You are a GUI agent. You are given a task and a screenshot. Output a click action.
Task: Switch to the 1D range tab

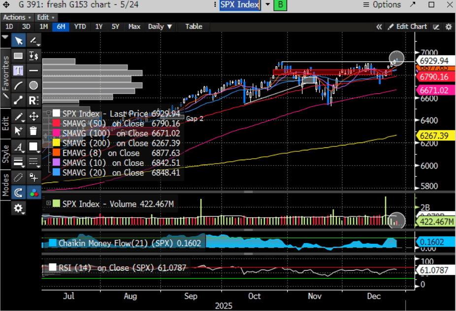click(x=9, y=27)
